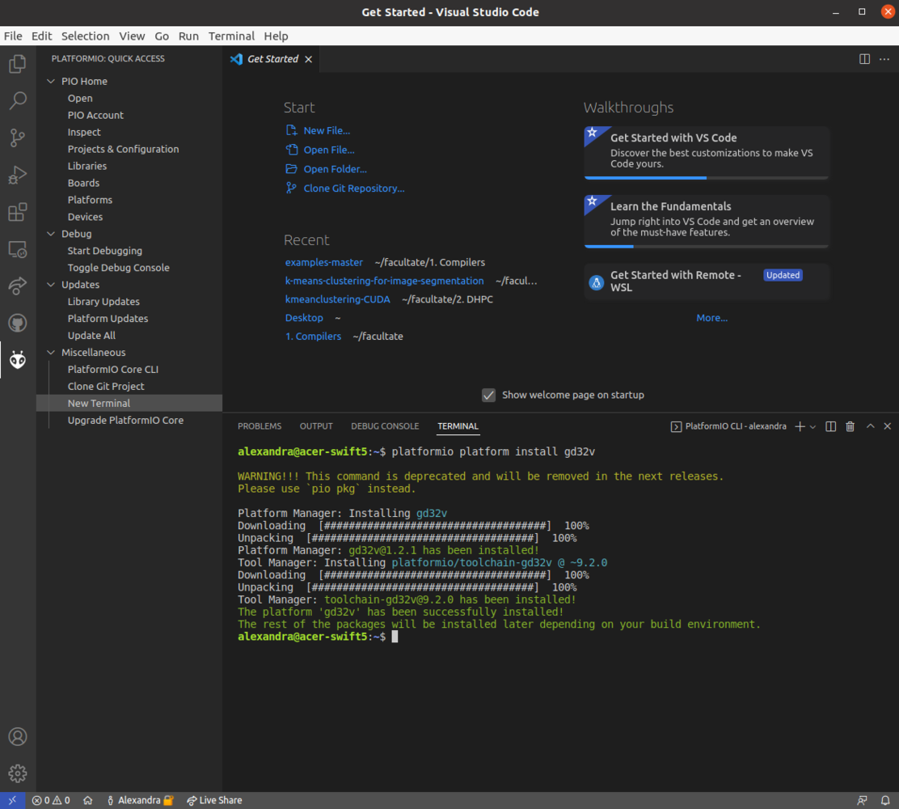This screenshot has height=809, width=899.
Task: Open the Terminal menu
Action: [x=231, y=36]
